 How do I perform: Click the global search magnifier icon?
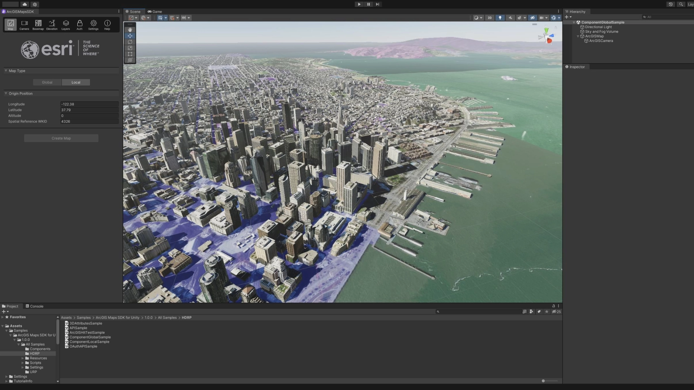tap(681, 4)
